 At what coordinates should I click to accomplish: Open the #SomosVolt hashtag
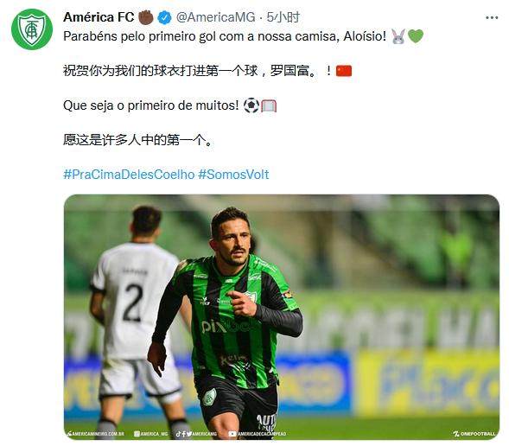(x=233, y=175)
